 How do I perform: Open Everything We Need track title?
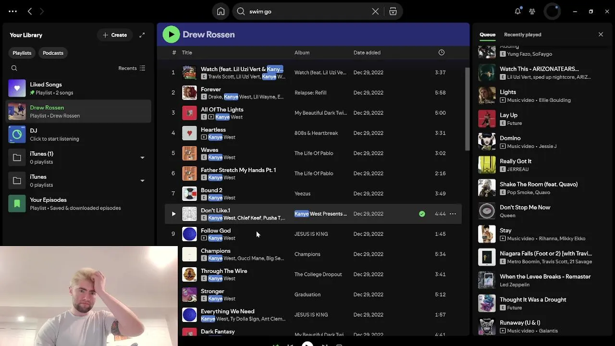coord(227,311)
